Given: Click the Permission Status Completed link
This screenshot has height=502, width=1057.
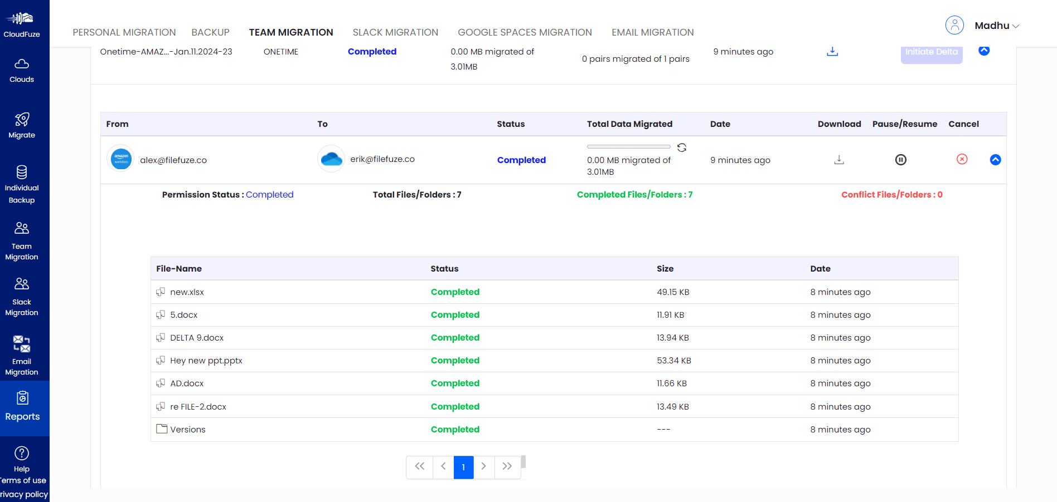Looking at the screenshot, I should 270,194.
